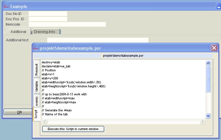
Task: Click the Example window title icon
Action: [x=6, y=6]
